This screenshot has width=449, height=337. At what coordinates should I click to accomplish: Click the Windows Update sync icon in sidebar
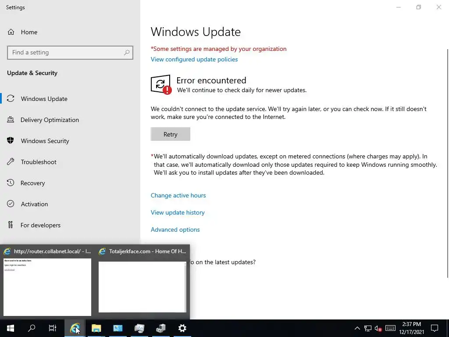[11, 99]
